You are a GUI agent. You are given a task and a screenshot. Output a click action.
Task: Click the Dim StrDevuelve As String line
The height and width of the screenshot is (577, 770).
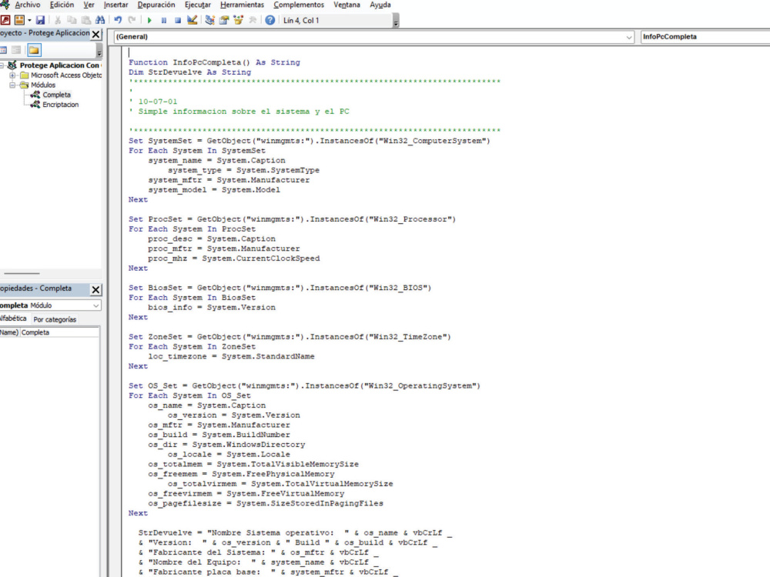pyautogui.click(x=189, y=72)
